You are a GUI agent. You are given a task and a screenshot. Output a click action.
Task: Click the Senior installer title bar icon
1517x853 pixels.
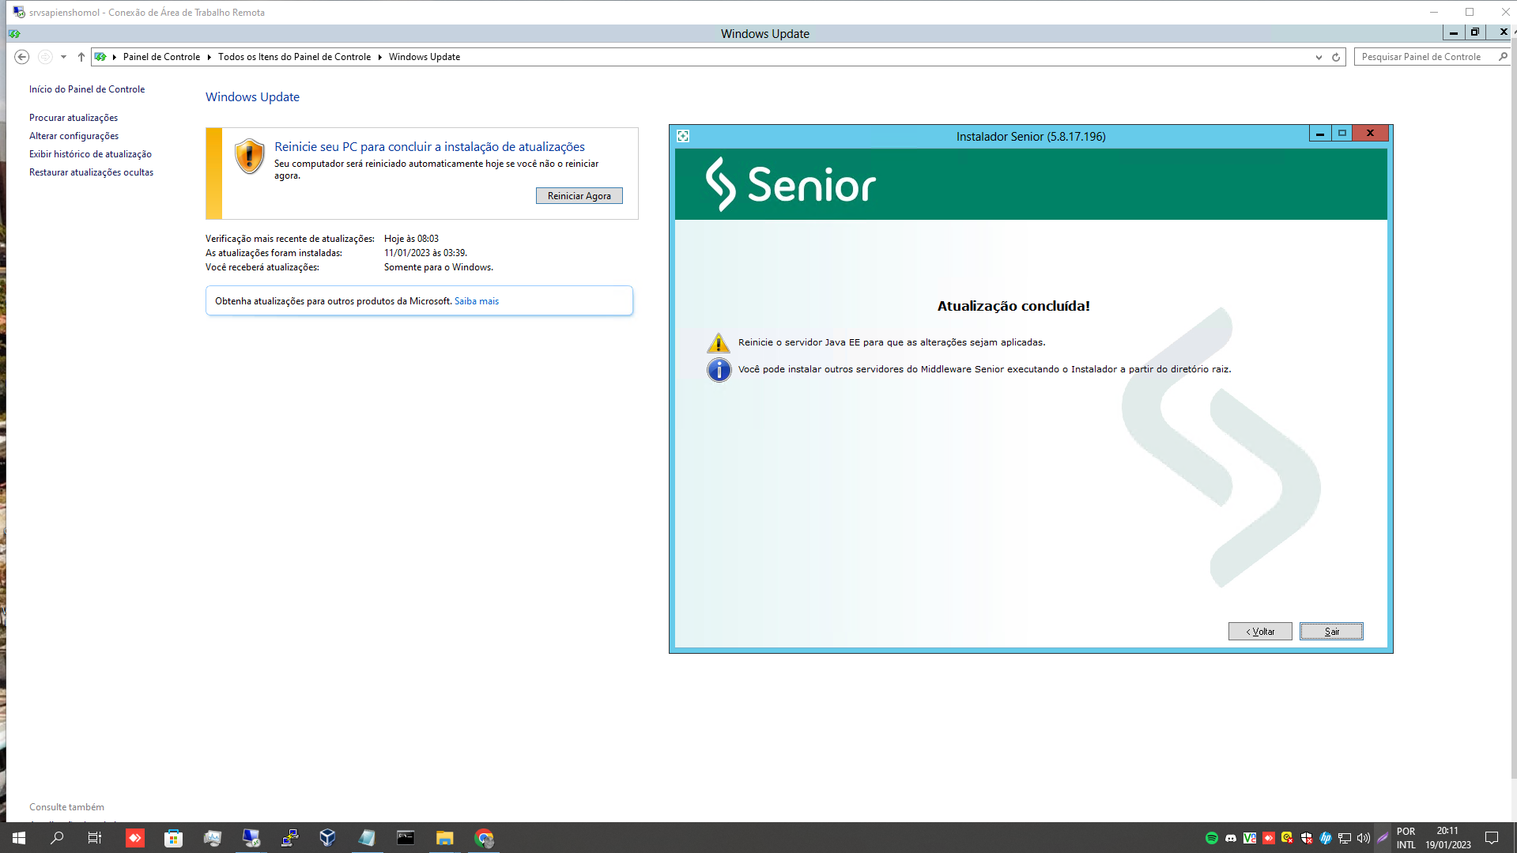(x=683, y=136)
